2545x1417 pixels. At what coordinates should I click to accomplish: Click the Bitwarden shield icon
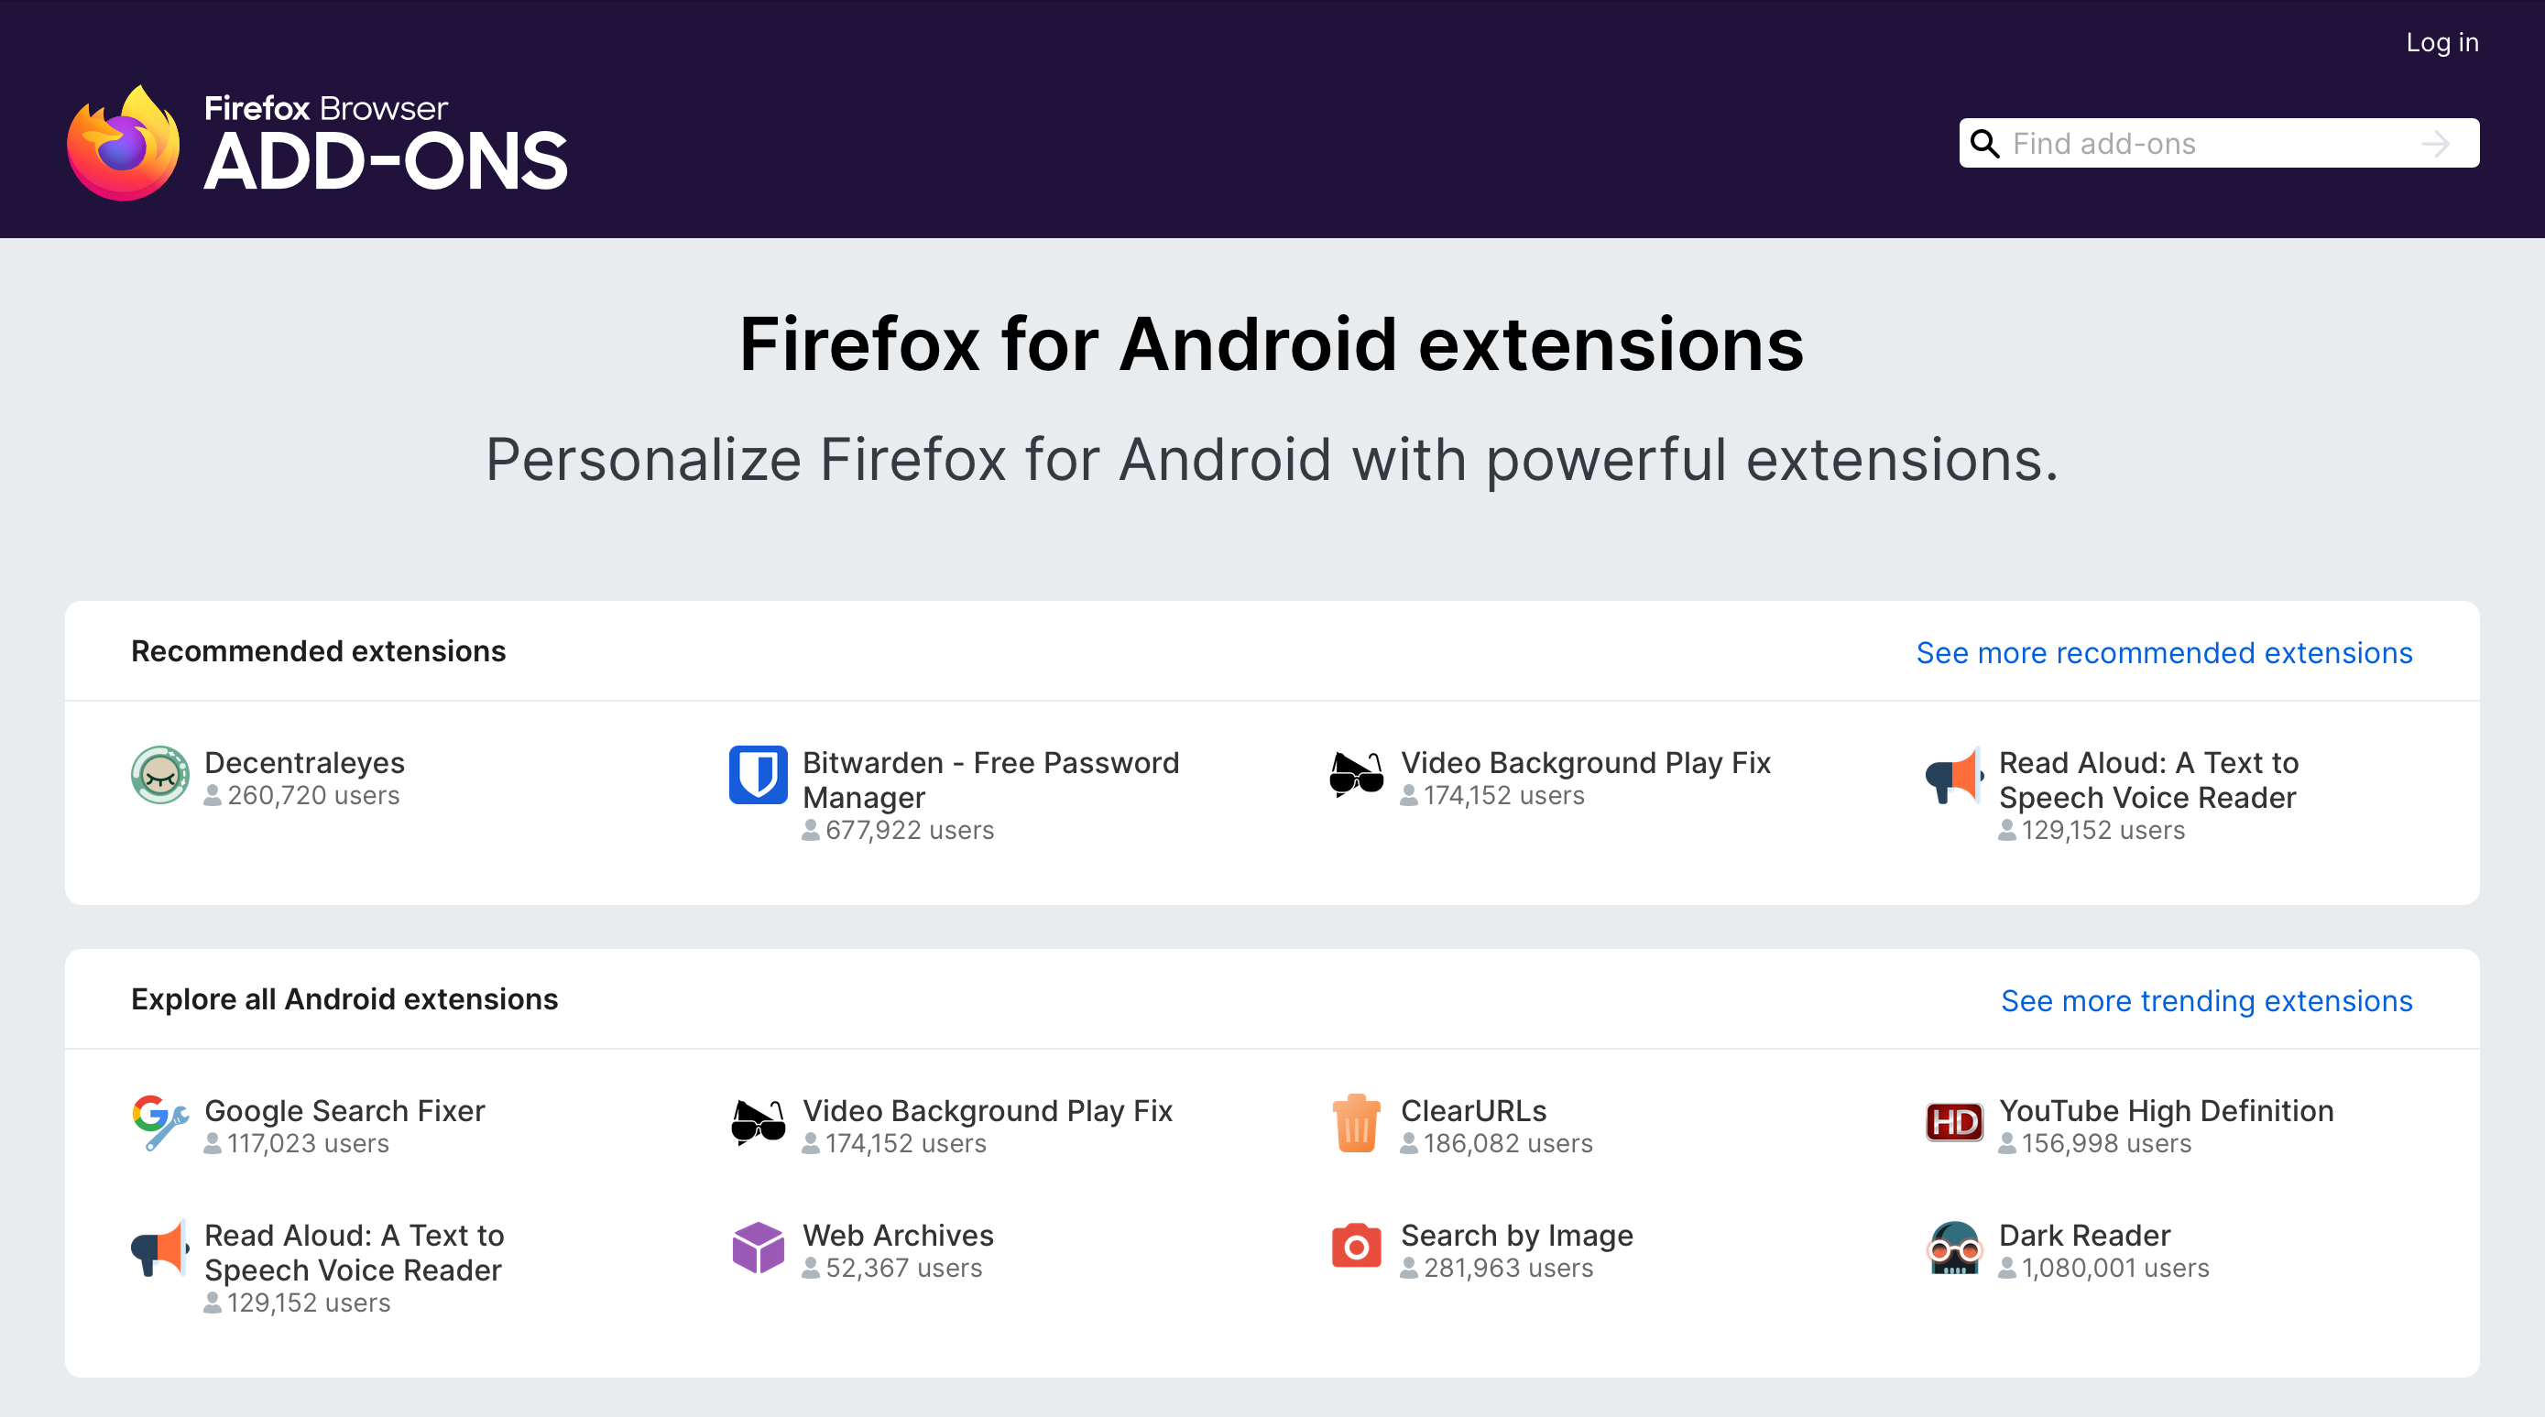pyautogui.click(x=758, y=775)
